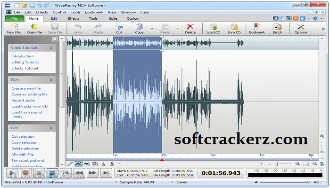Click the Copy toolbar icon

[140, 29]
